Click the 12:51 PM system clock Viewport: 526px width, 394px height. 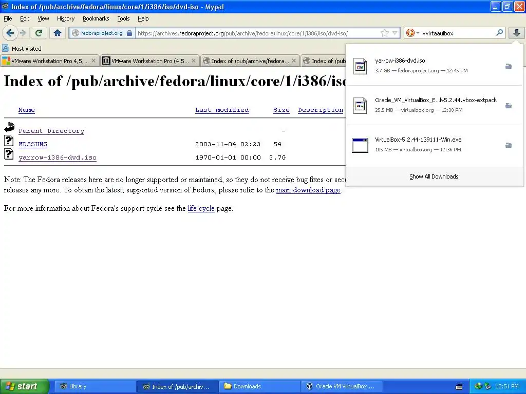[507, 386]
